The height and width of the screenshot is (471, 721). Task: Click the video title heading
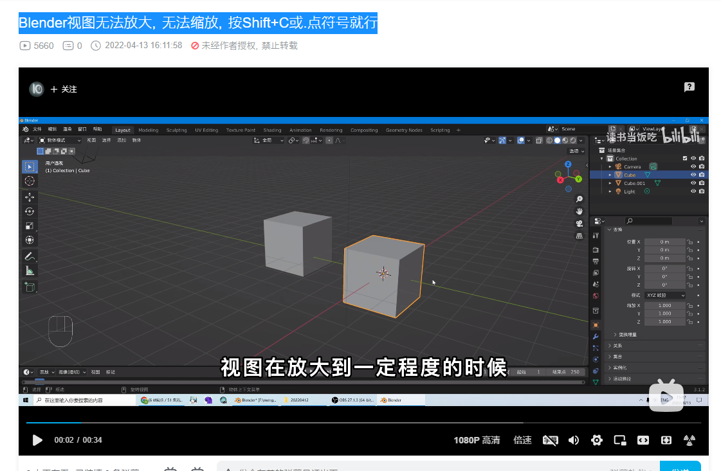tap(198, 22)
